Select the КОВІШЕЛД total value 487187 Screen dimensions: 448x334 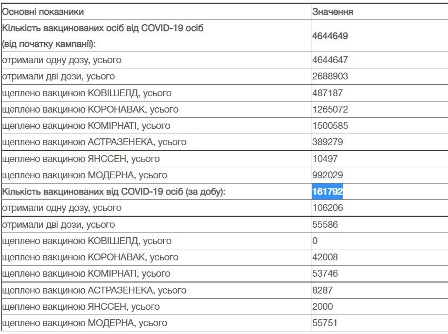[x=328, y=93]
